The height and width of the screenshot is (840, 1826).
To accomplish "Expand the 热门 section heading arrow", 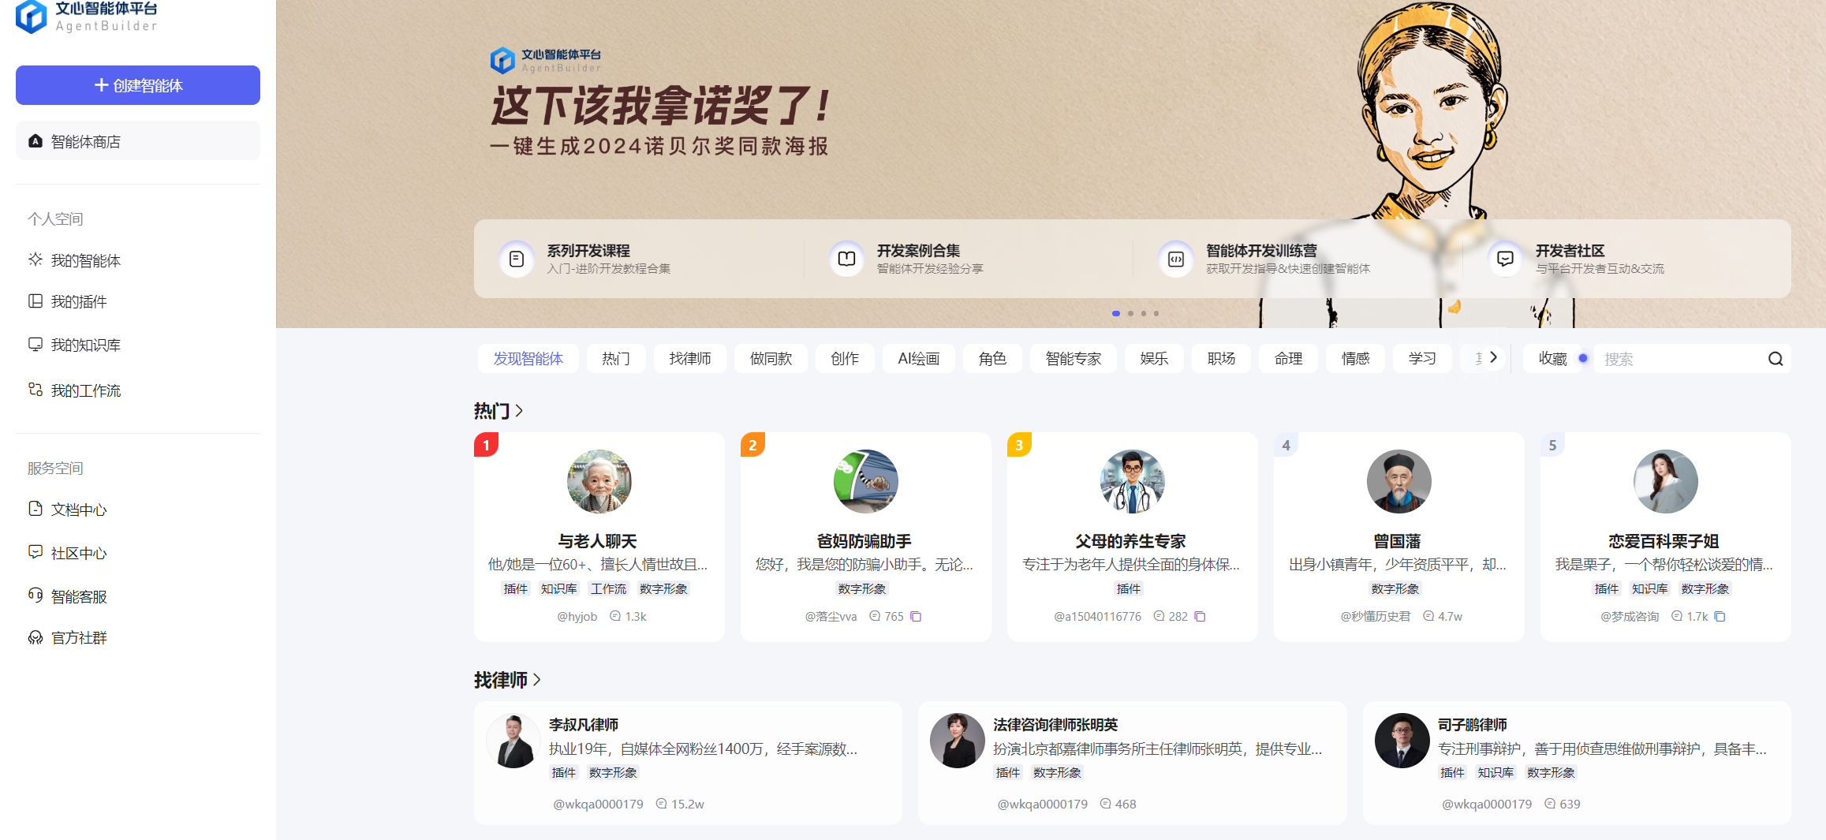I will (519, 411).
